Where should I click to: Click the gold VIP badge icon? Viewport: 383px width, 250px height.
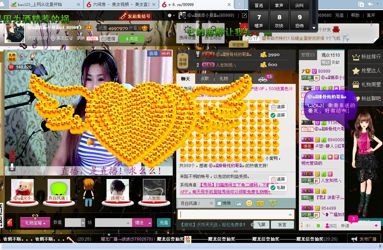tap(260, 203)
